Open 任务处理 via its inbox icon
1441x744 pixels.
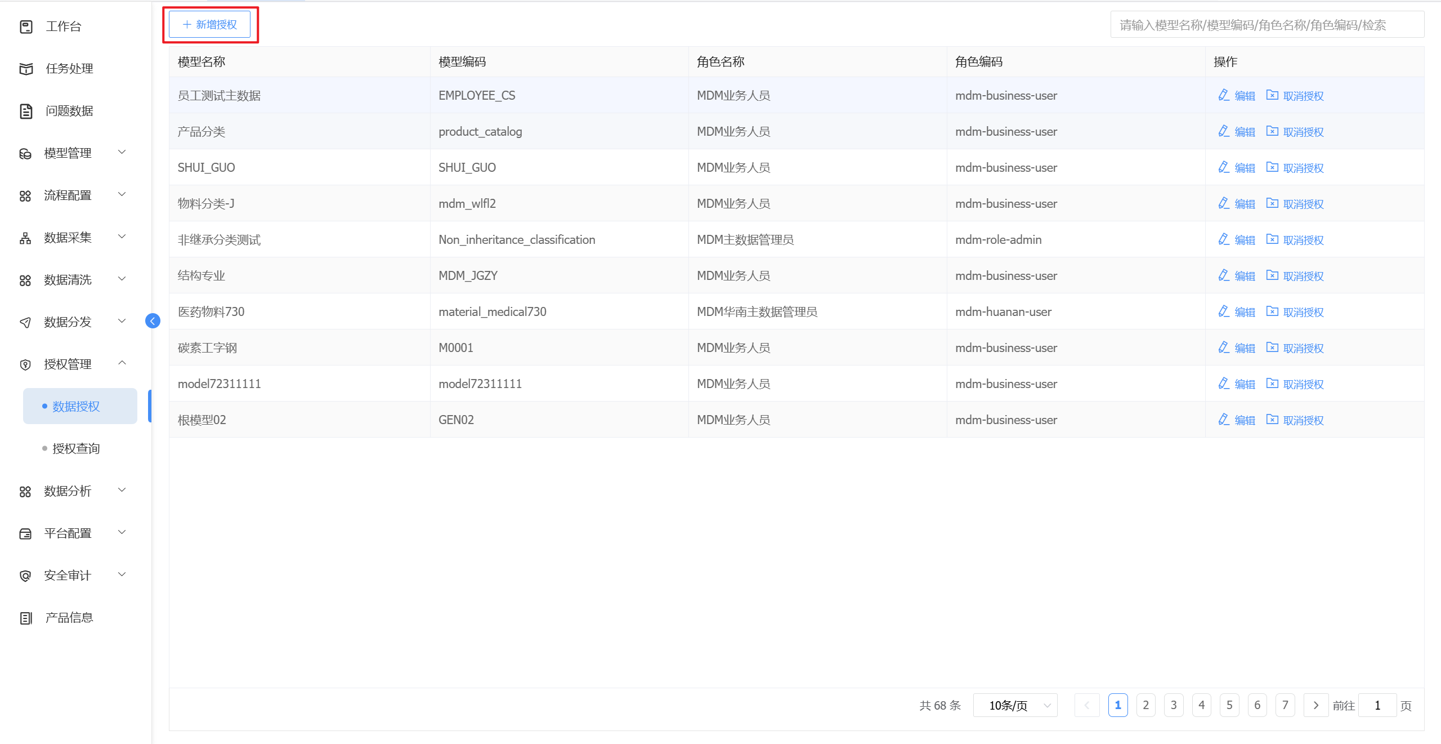(x=26, y=69)
